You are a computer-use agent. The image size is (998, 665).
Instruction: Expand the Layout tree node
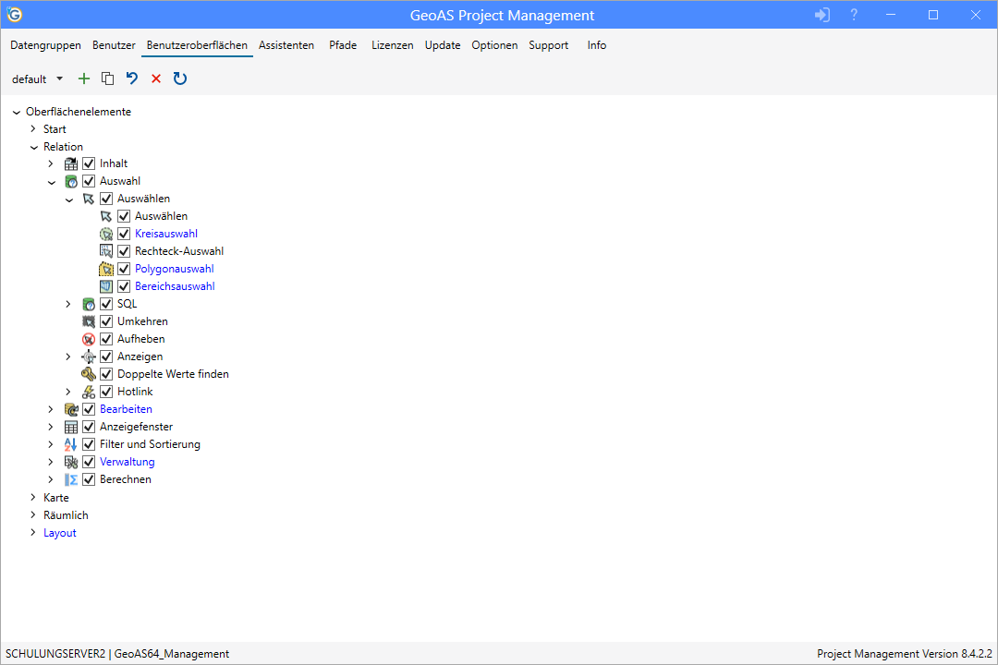(x=33, y=533)
